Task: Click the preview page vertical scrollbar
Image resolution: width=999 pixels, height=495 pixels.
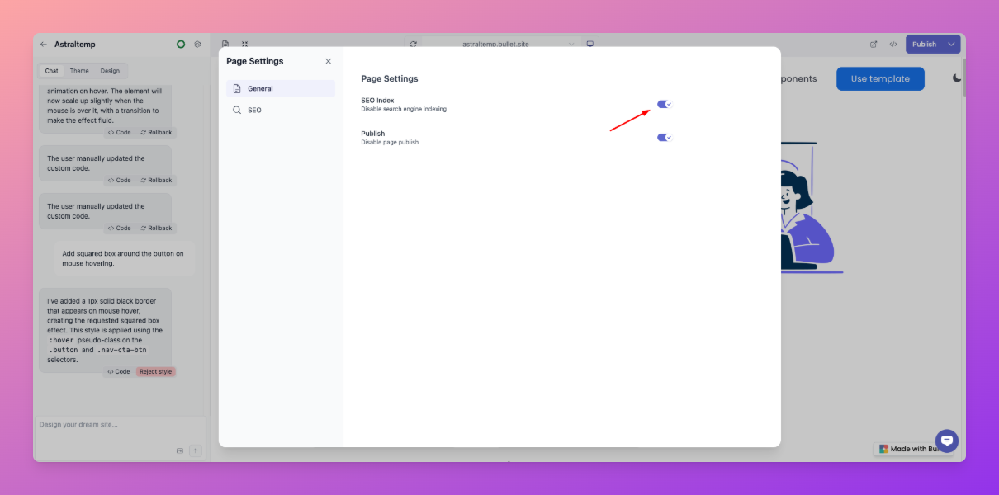Action: tap(963, 78)
